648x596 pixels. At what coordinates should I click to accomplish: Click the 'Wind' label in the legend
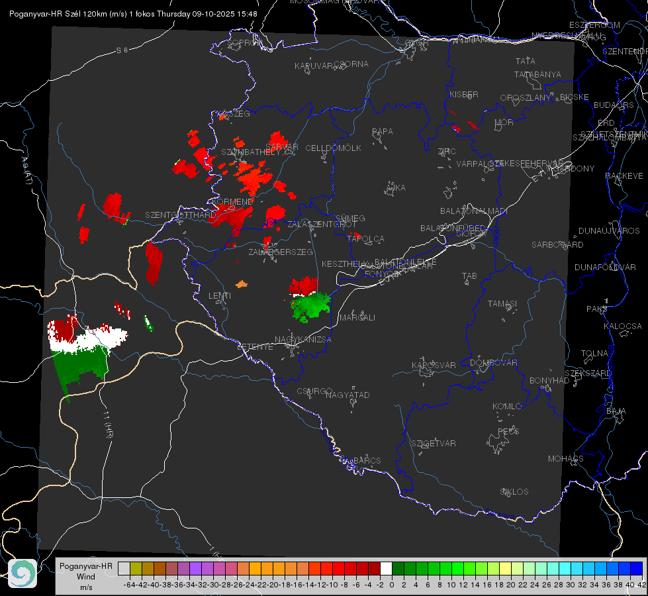click(85, 577)
